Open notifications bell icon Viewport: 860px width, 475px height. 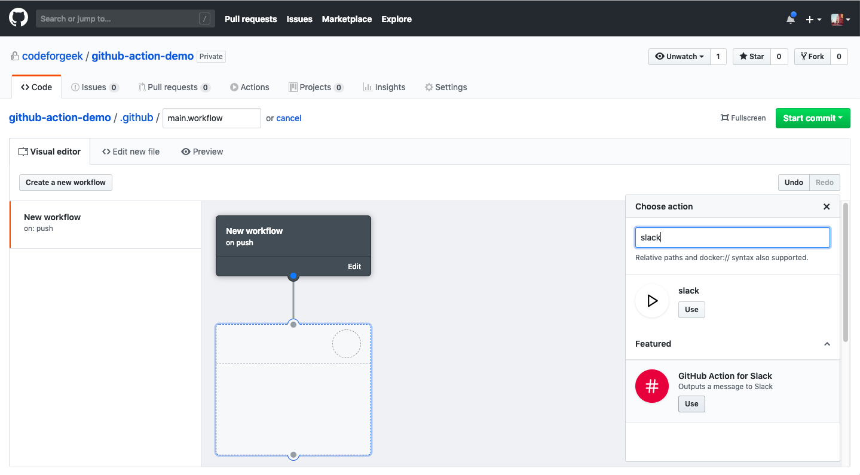click(791, 19)
